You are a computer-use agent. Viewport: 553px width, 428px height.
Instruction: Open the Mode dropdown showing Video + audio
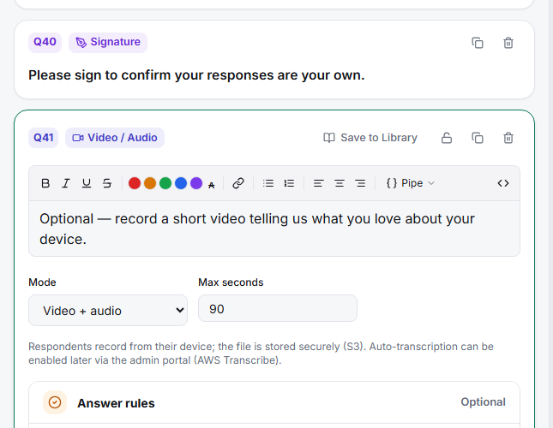click(x=108, y=310)
